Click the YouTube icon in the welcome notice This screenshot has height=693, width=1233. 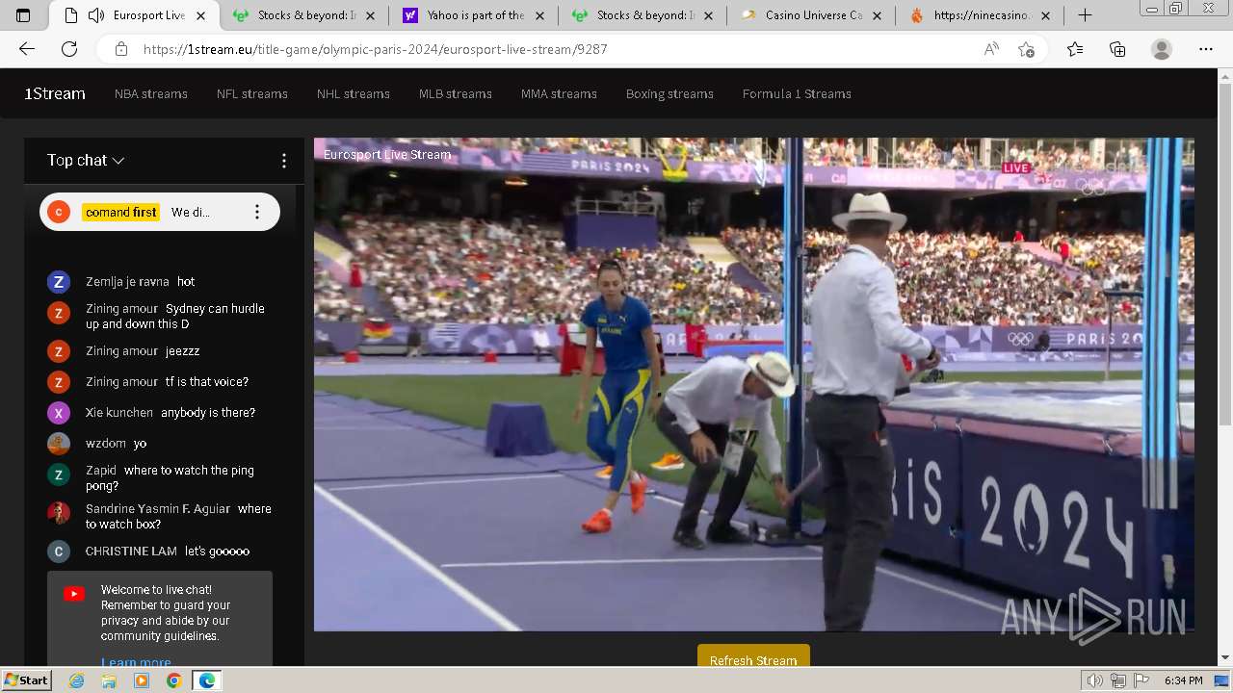pos(74,594)
